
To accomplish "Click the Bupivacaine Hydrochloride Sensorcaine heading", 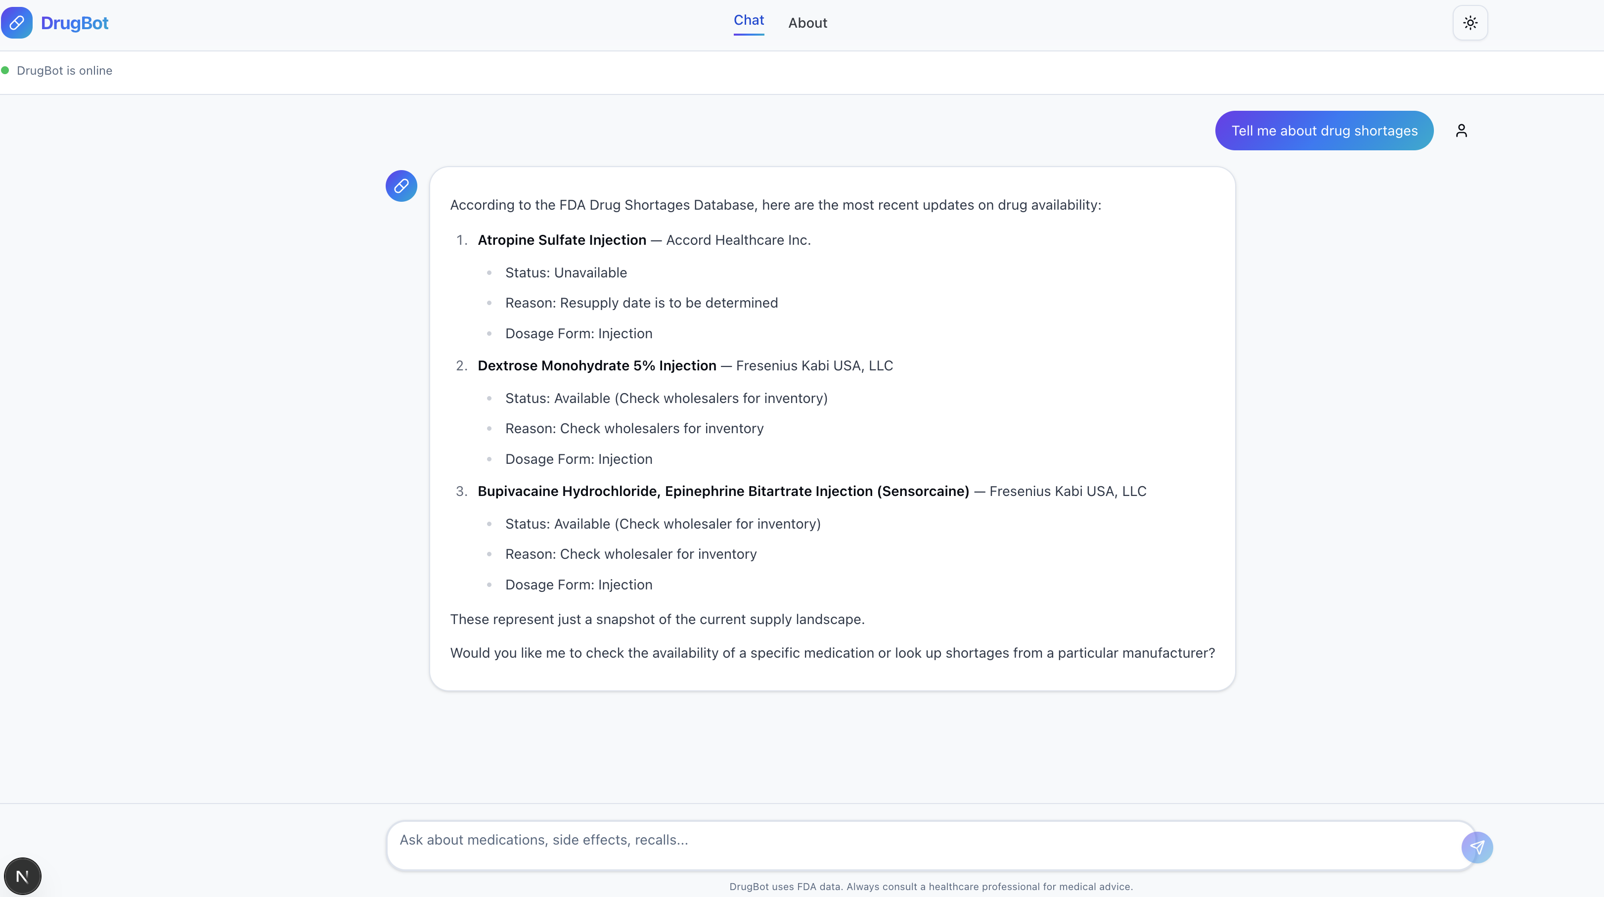I will 723,491.
